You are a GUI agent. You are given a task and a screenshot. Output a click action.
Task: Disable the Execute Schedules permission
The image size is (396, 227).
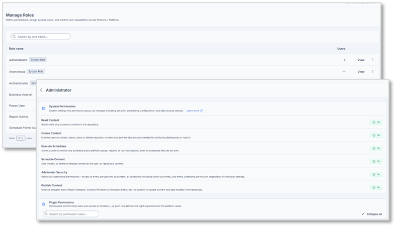[376, 148]
